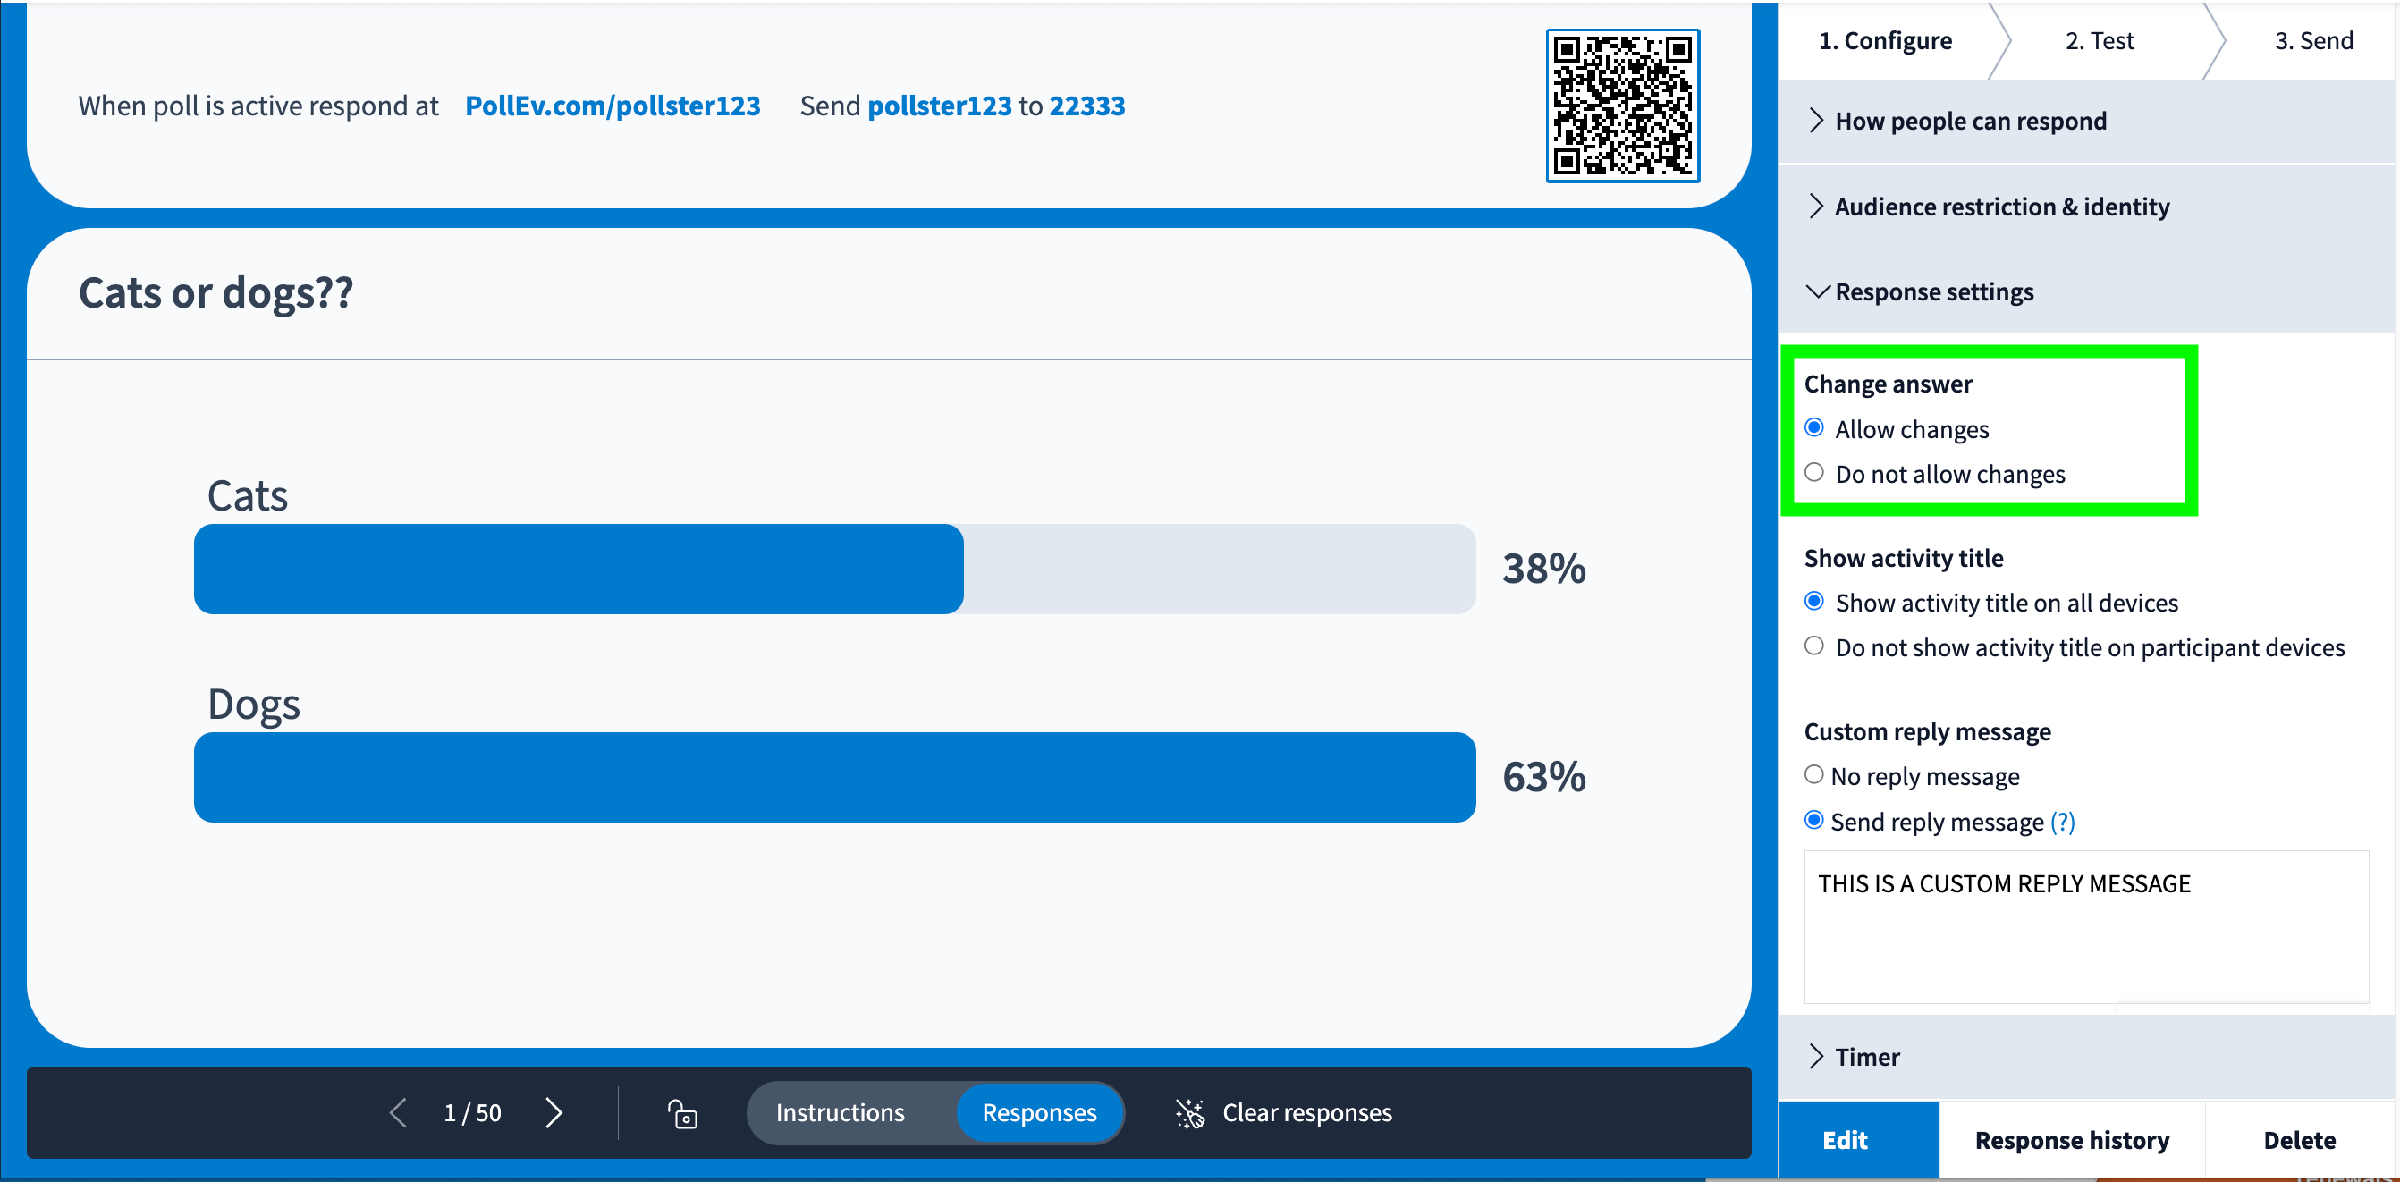The height and width of the screenshot is (1182, 2400).
Task: Click the Response history button
Action: click(x=2072, y=1138)
